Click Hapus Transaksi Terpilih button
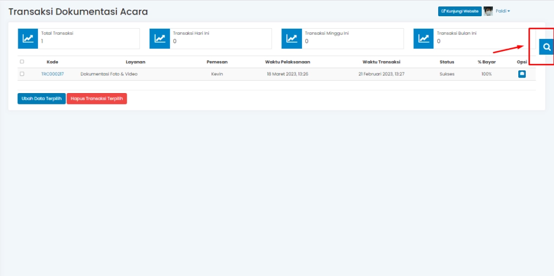The image size is (554, 276). coord(97,98)
